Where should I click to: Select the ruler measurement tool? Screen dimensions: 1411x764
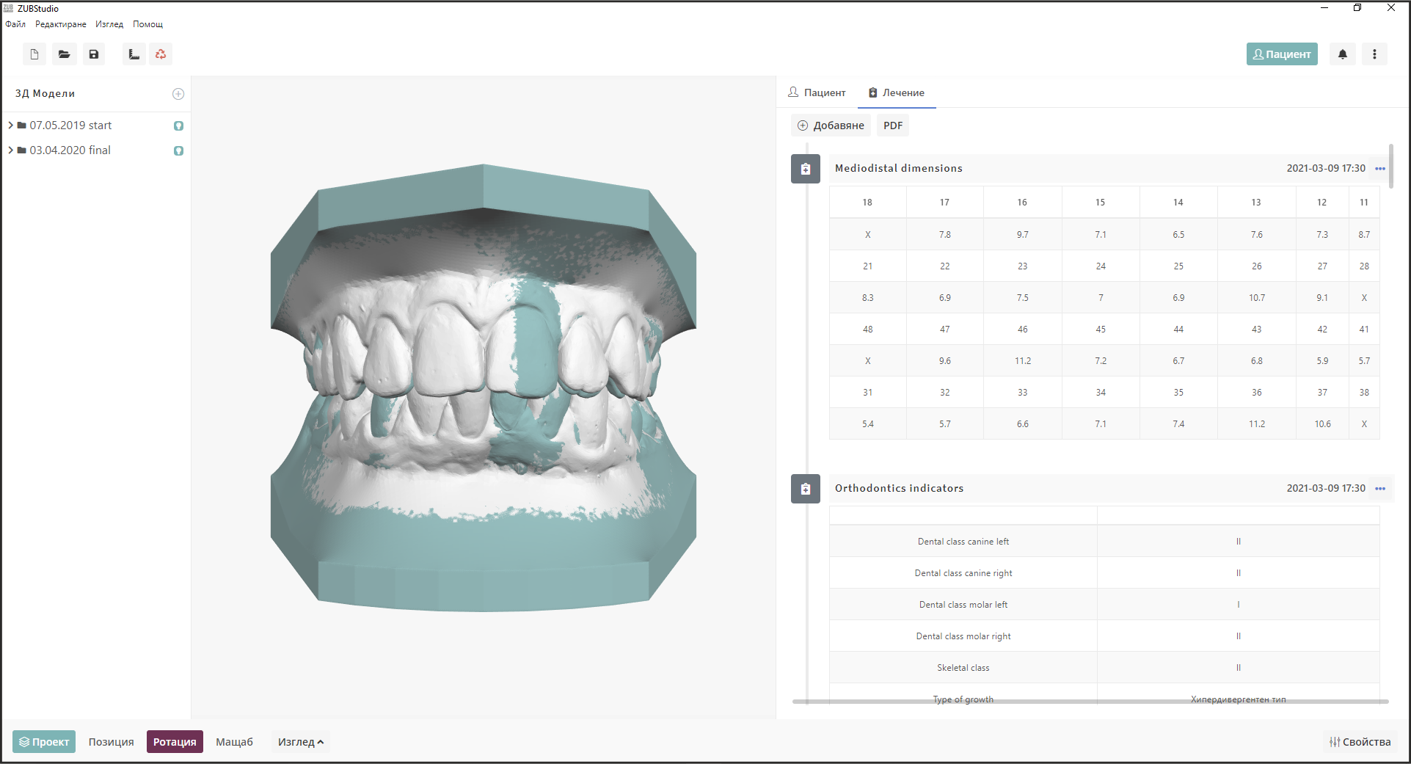click(x=134, y=54)
